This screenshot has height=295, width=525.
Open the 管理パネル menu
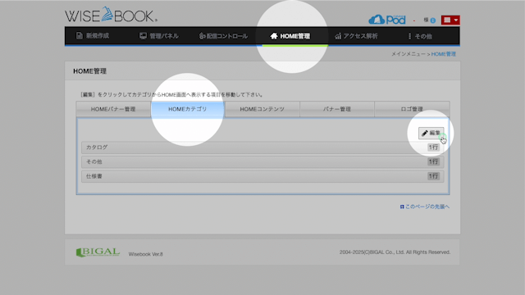(158, 36)
